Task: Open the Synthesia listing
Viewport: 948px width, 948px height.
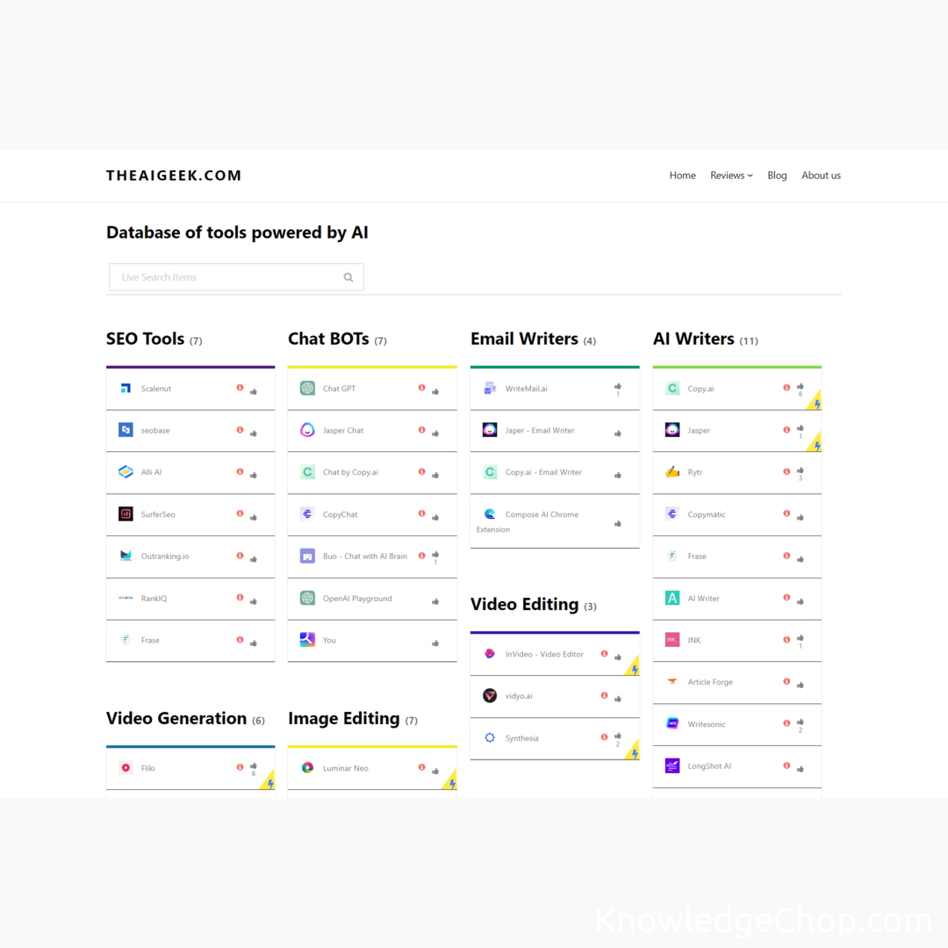Action: click(521, 738)
